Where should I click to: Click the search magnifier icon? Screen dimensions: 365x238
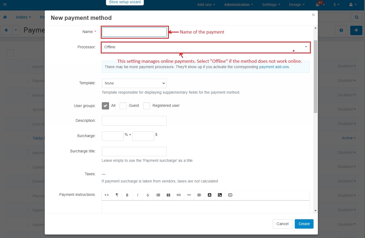pyautogui.click(x=357, y=17)
